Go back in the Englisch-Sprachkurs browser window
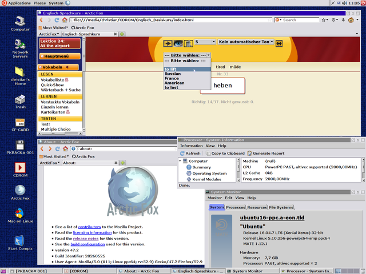366x274 pixels. pyautogui.click(x=41, y=20)
